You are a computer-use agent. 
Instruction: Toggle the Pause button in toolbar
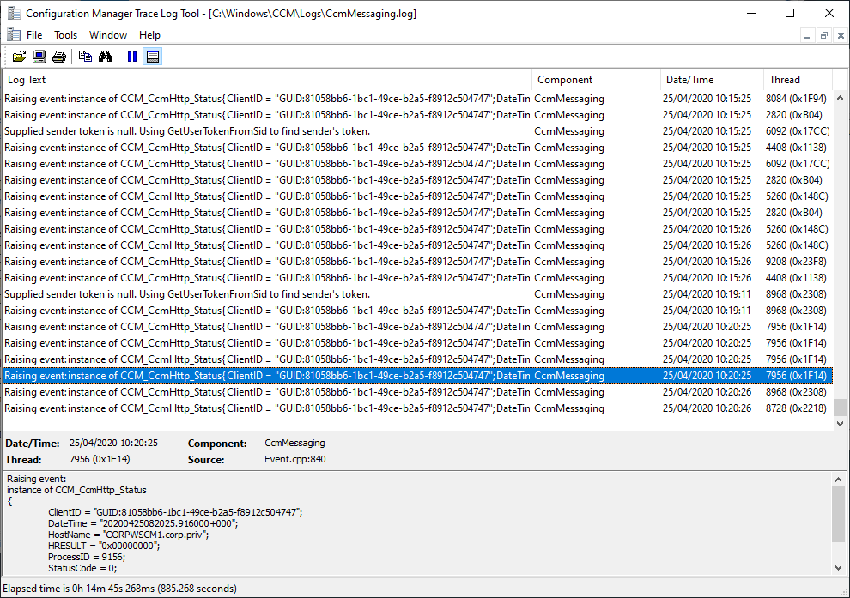point(132,57)
